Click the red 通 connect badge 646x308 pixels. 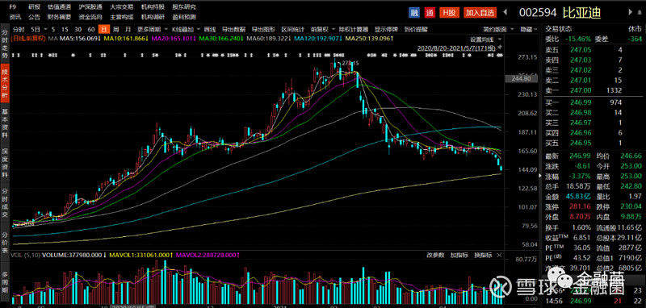430,13
